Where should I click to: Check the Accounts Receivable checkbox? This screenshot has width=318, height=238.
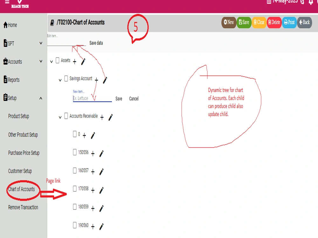[66, 116]
